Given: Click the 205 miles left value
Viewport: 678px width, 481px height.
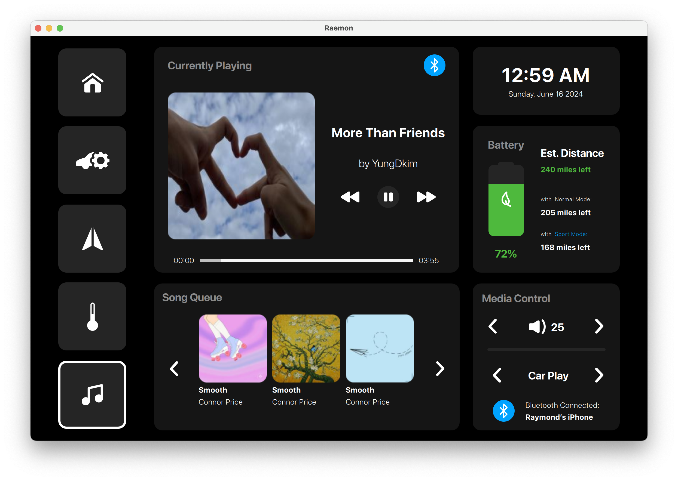Looking at the screenshot, I should tap(565, 213).
